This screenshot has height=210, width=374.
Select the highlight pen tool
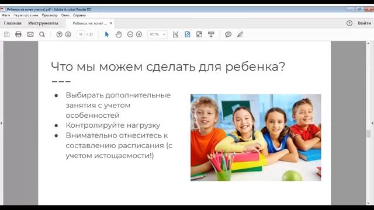(x=240, y=34)
